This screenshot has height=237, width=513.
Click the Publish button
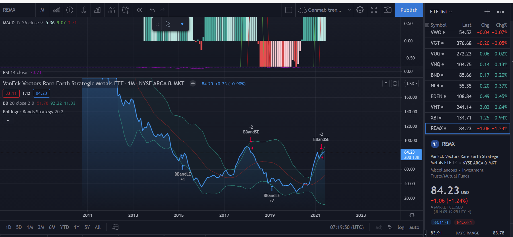tap(409, 10)
